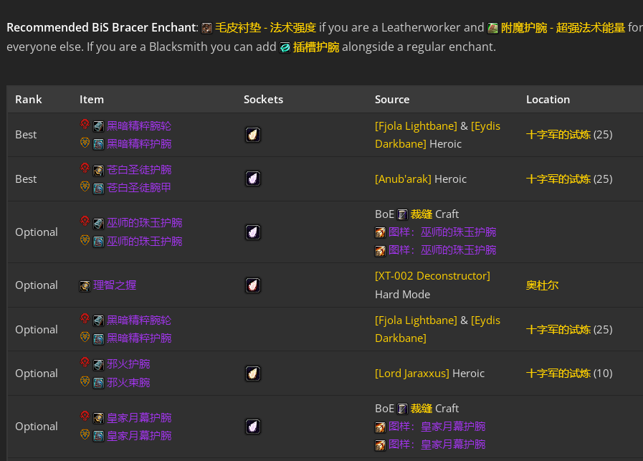This screenshot has width=643, height=461.
Task: Click the Sockets column header
Action: point(263,100)
